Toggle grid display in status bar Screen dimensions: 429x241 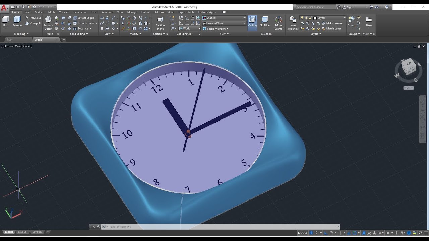311,233
